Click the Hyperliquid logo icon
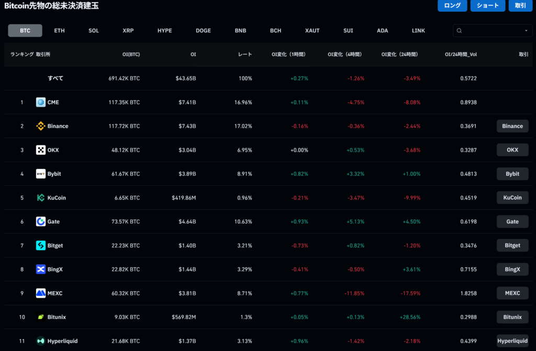Screen dimensions: 536x351 pos(41,341)
